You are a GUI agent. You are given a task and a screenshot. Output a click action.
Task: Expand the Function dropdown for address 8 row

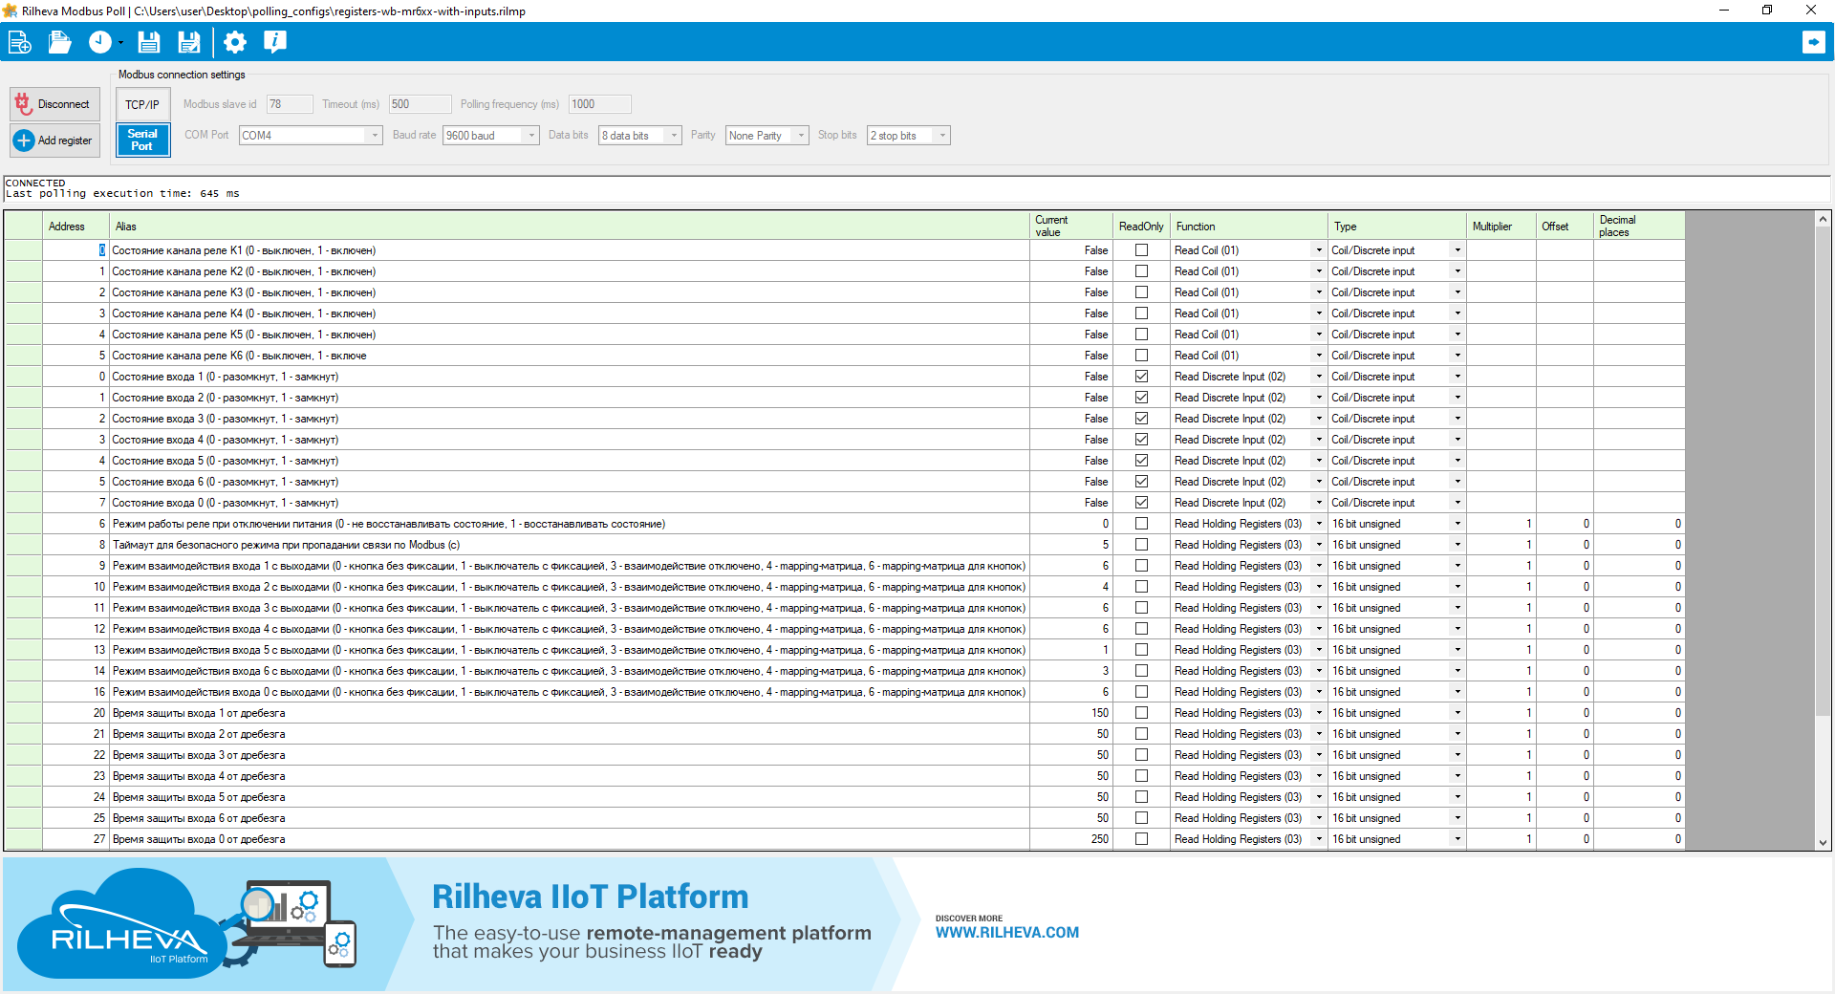pos(1319,545)
